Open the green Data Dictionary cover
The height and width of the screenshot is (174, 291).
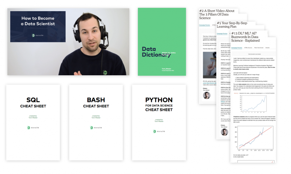pyautogui.click(x=162, y=42)
